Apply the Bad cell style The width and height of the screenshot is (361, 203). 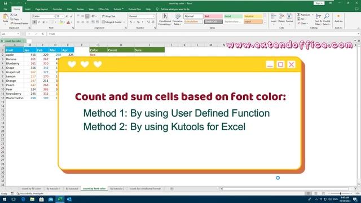[x=213, y=16]
